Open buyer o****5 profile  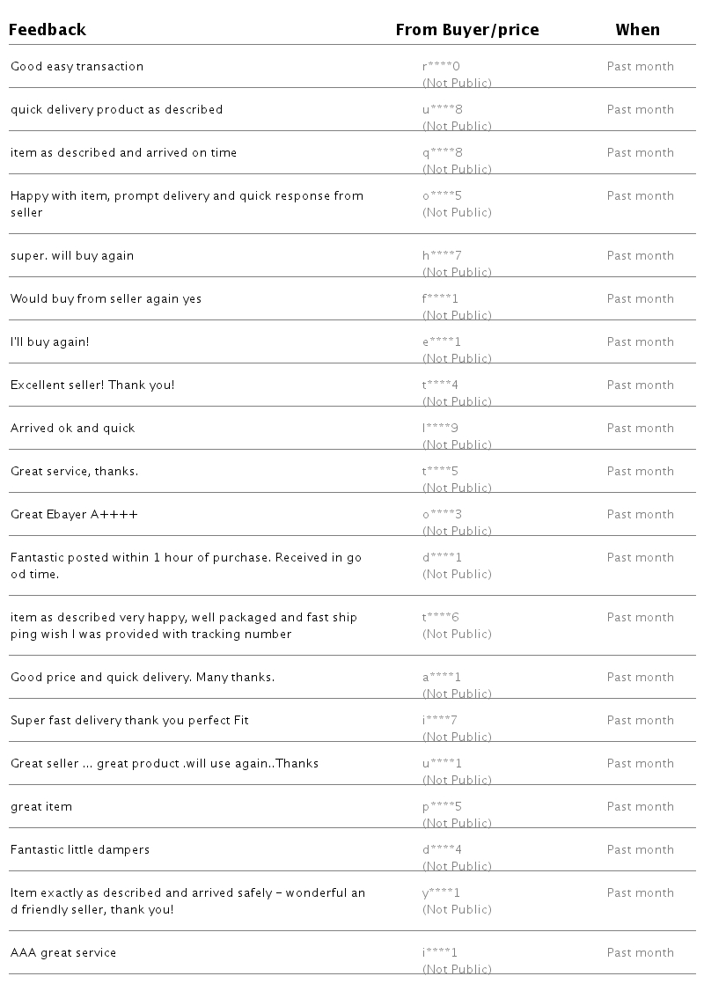point(442,196)
